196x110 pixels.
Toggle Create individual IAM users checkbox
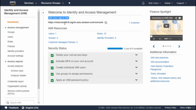(52, 68)
